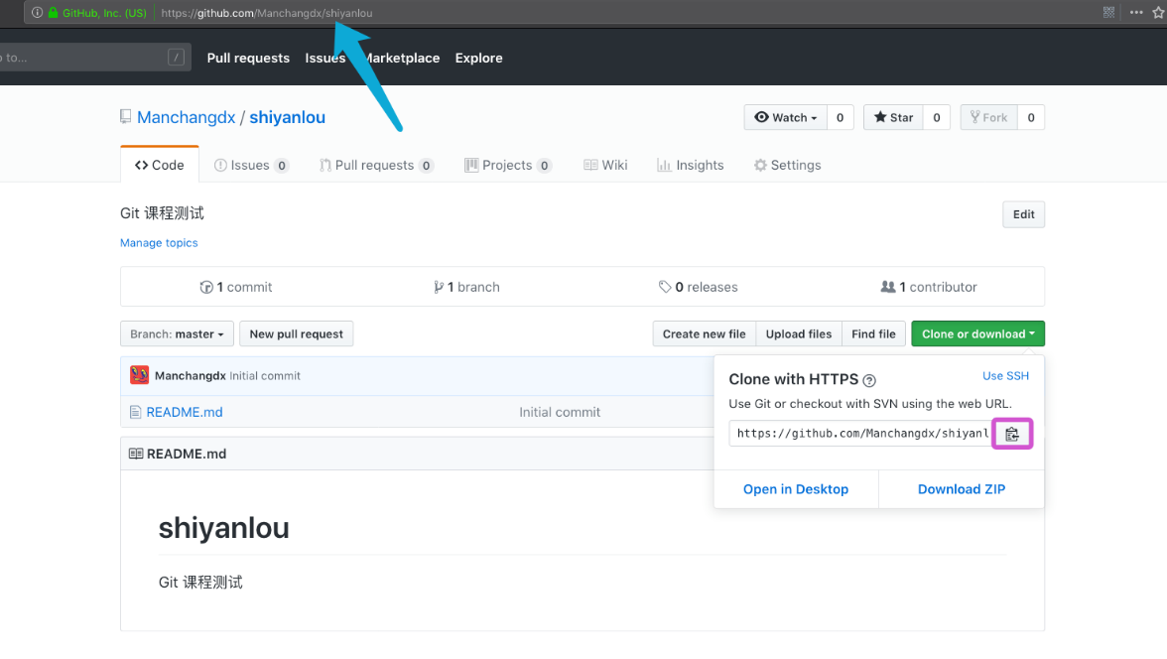Click the repository book icon beside Manchangdx
1167x659 pixels.
[x=126, y=117]
